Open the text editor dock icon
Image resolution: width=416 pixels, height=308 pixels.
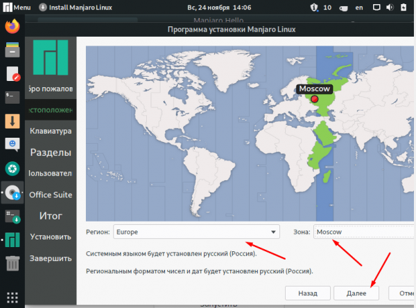[x=12, y=73]
